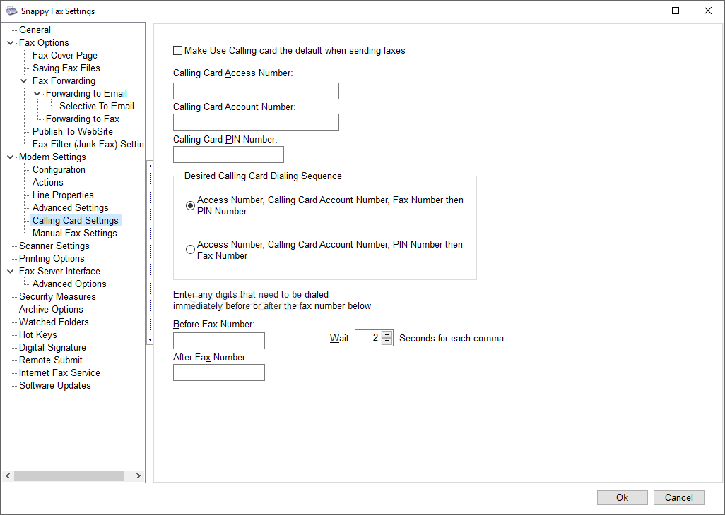Discard changes with the Cancel button
Image resolution: width=725 pixels, height=515 pixels.
point(679,497)
